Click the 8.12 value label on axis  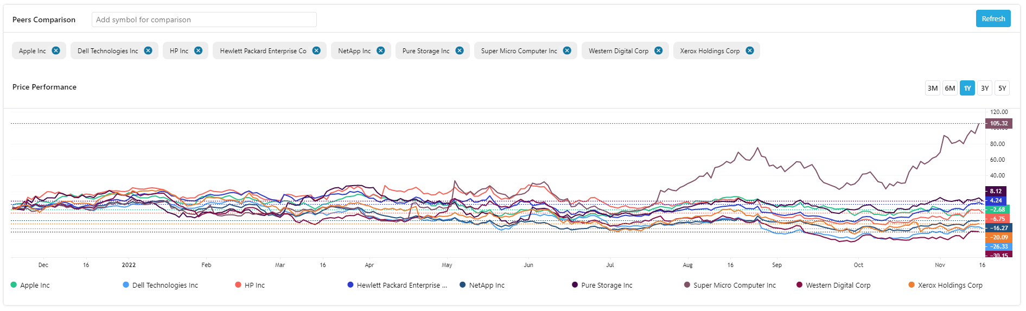pyautogui.click(x=996, y=191)
